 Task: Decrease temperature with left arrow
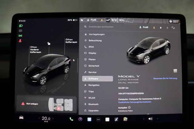(39, 118)
